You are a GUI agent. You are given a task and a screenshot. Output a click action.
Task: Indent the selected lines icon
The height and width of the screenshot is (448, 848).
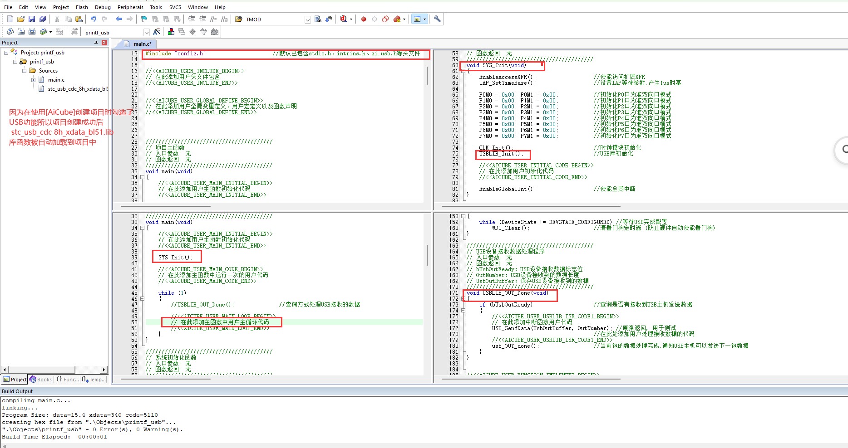tap(192, 19)
